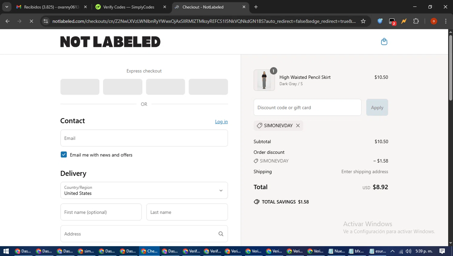Click the NOT LABELED store logo

click(110, 42)
